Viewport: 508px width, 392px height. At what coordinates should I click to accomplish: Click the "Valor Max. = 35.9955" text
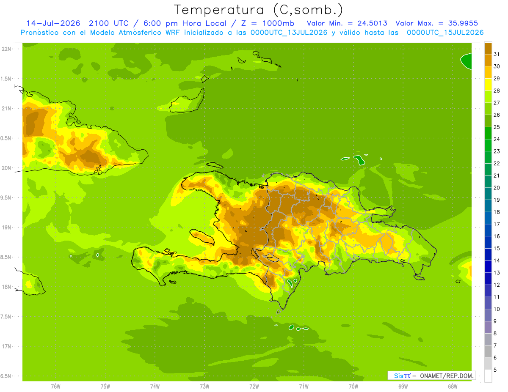tap(437, 23)
